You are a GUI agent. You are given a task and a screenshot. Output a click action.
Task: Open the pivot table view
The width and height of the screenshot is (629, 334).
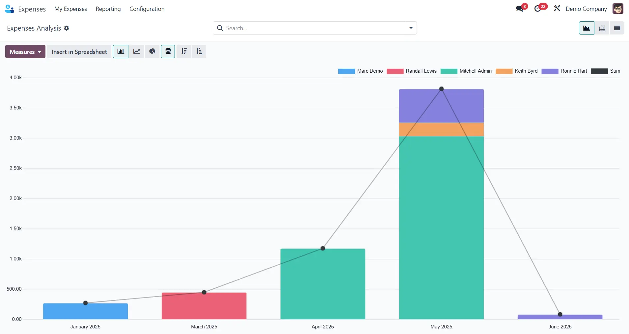click(602, 28)
